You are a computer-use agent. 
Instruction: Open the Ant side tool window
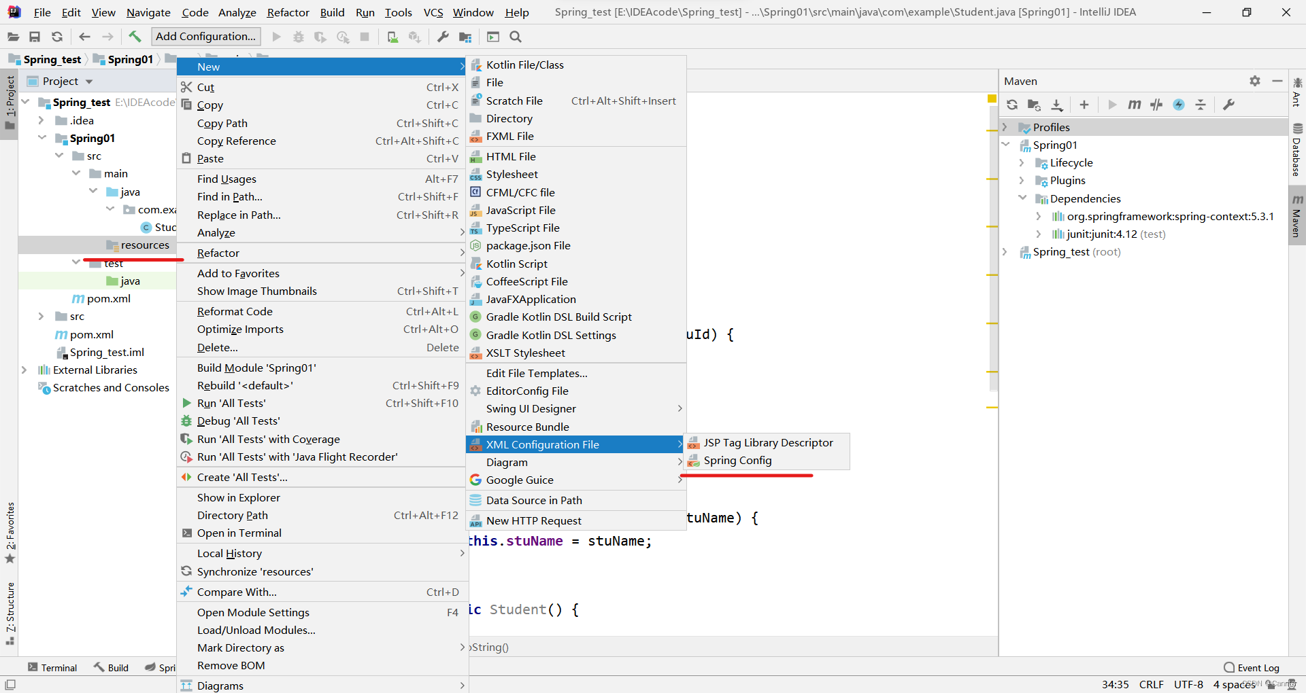[x=1297, y=92]
